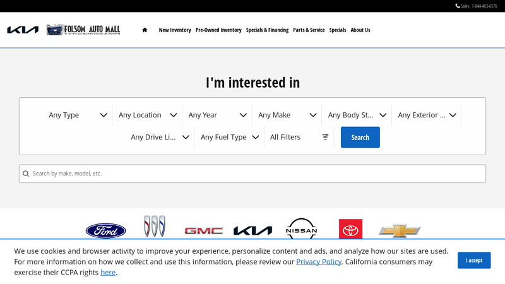Expand the Any Drive Line dropdown

click(x=160, y=137)
